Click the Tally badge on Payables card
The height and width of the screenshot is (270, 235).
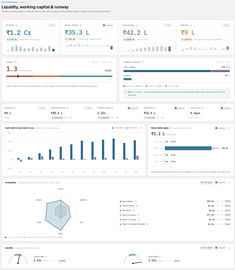tap(42, 108)
